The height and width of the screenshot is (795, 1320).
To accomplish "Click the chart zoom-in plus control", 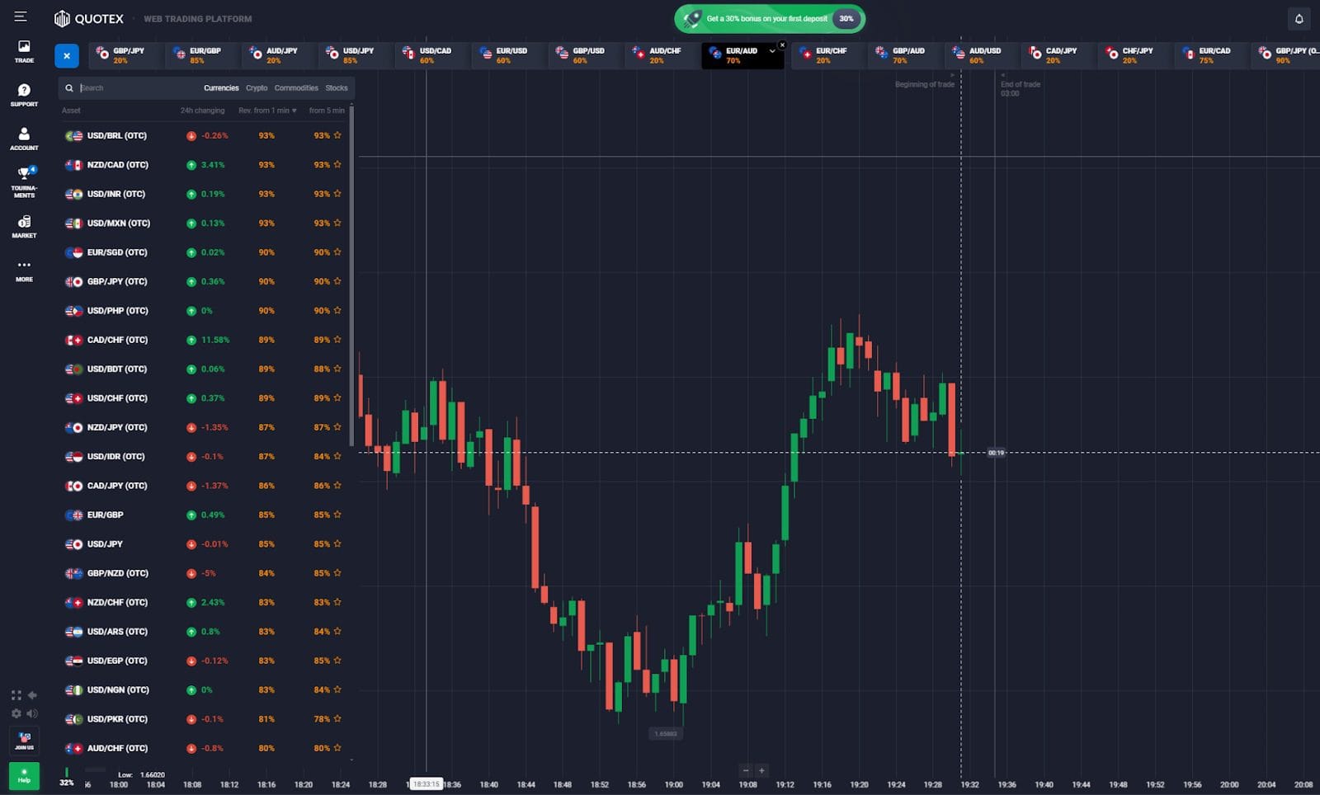I will 761,770.
